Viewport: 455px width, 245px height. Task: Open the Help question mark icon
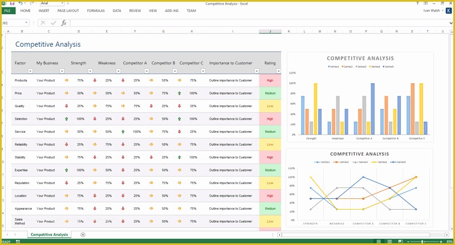click(x=417, y=3)
